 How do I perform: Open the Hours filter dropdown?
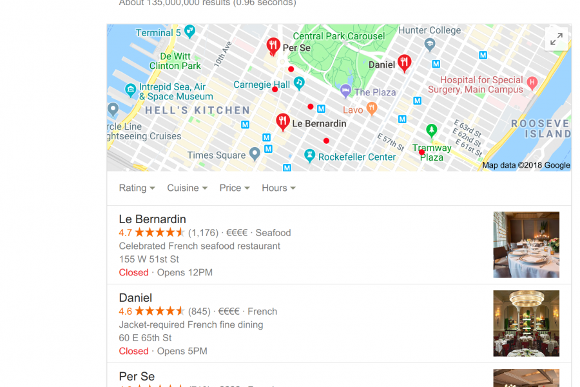278,188
